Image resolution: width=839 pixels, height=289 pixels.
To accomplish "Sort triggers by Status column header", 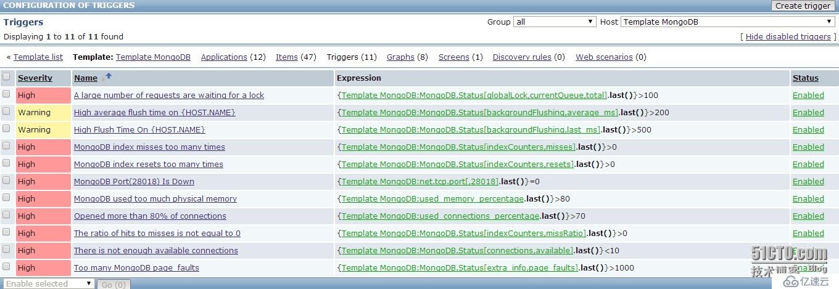I will point(806,78).
